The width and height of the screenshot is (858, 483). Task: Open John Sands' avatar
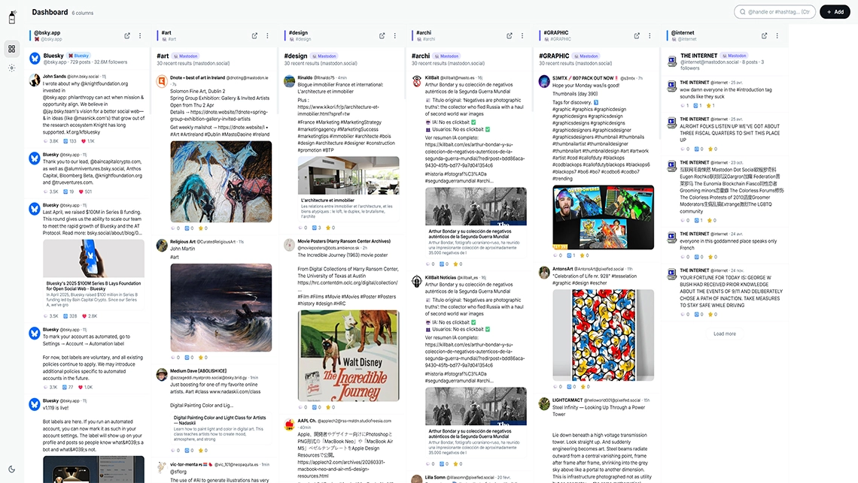pos(35,80)
